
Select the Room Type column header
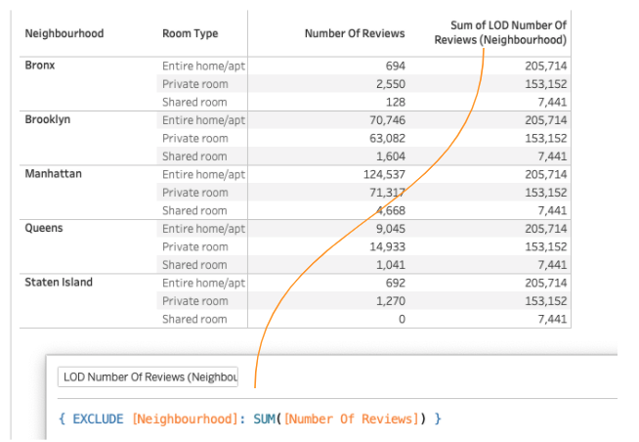191,33
